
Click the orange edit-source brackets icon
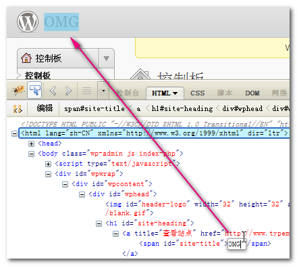click(18, 109)
